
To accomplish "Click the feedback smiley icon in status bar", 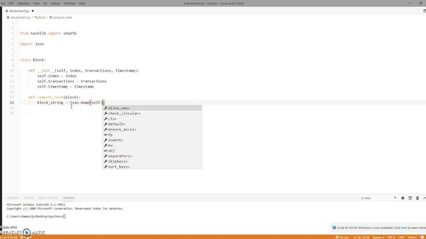I will pos(423,238).
